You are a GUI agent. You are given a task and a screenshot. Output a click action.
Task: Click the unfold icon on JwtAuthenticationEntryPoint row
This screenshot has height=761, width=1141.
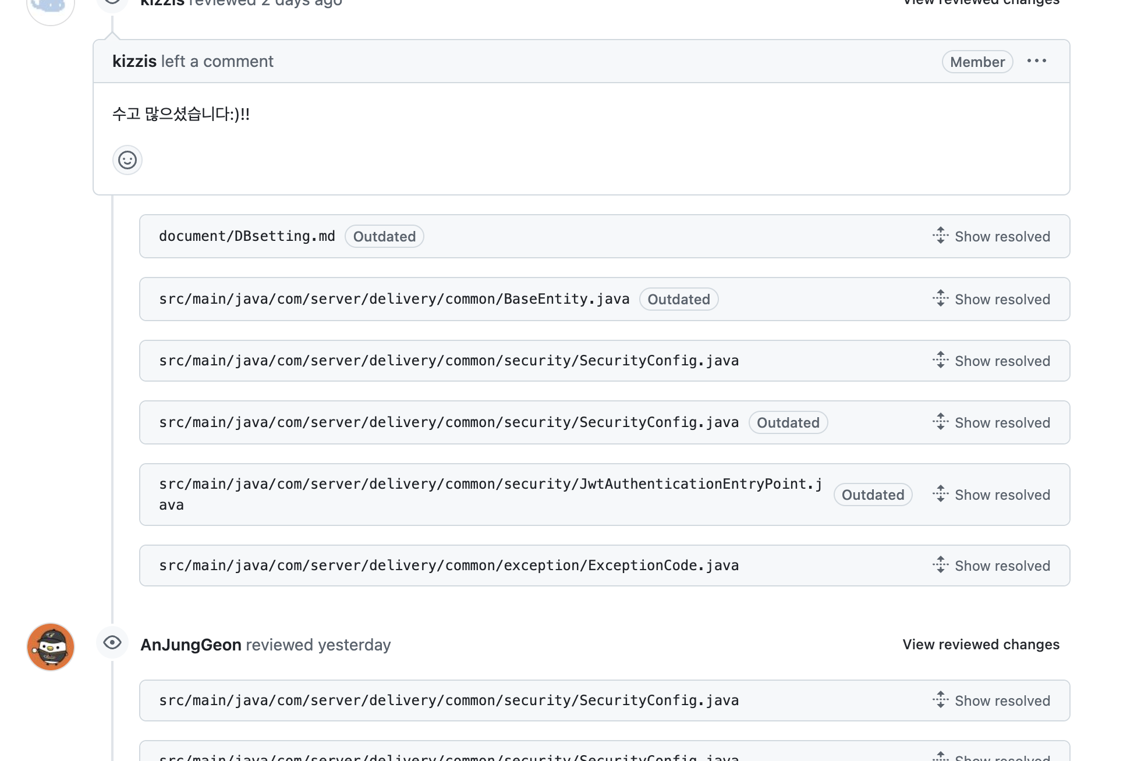tap(940, 494)
